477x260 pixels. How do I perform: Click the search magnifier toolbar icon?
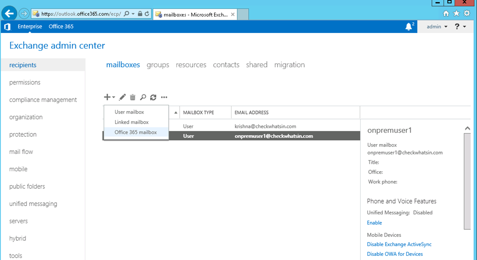pos(143,97)
